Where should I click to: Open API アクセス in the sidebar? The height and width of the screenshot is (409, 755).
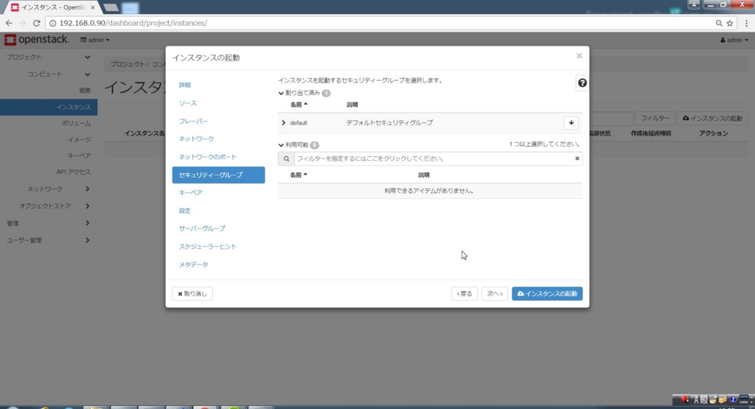[73, 172]
